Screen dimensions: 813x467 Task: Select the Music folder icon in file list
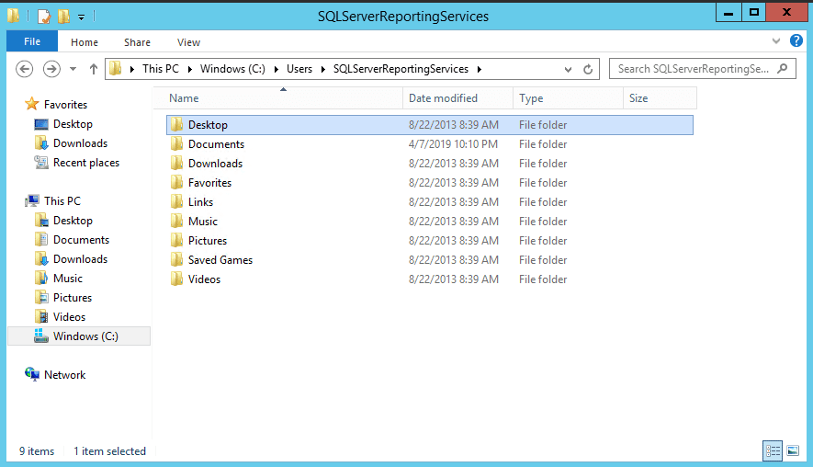[x=176, y=221]
